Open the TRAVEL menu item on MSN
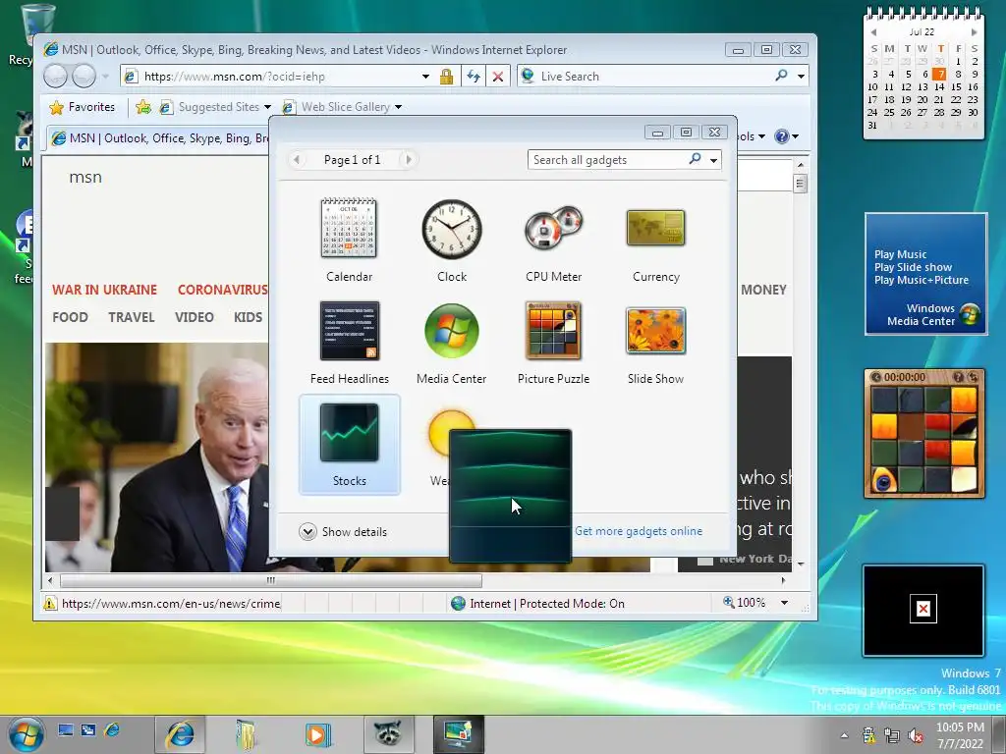The height and width of the screenshot is (754, 1006). pyautogui.click(x=132, y=317)
